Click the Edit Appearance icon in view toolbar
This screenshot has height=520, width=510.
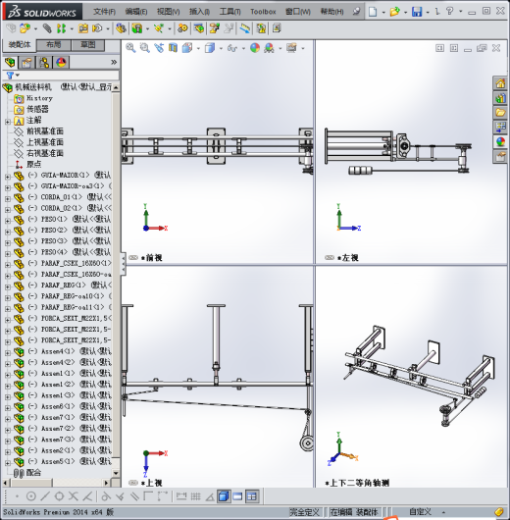[255, 48]
